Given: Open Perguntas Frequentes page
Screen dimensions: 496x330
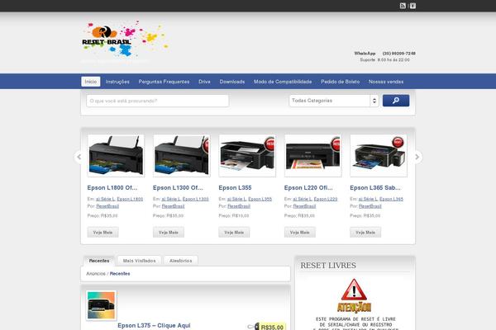Looking at the screenshot, I should (x=164, y=82).
